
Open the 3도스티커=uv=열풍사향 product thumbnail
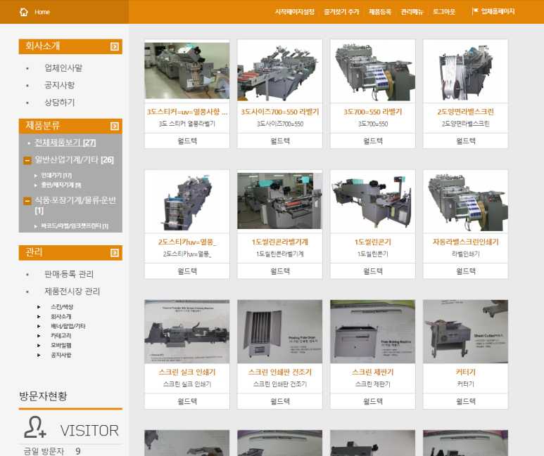pos(187,71)
